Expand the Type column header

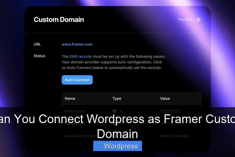tap(117, 99)
